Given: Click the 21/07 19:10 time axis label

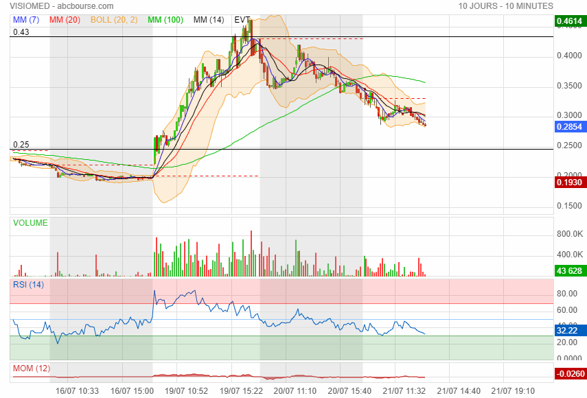Looking at the screenshot, I should point(513,391).
